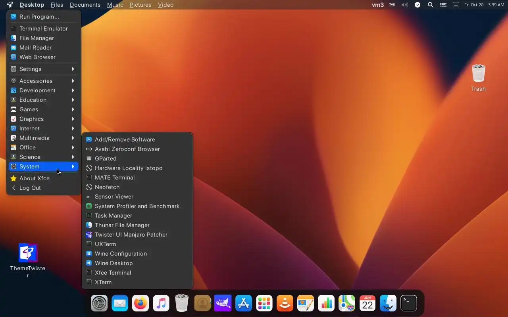The width and height of the screenshot is (508, 317).
Task: Open the list-lines icon in top panel
Action: pos(444,5)
